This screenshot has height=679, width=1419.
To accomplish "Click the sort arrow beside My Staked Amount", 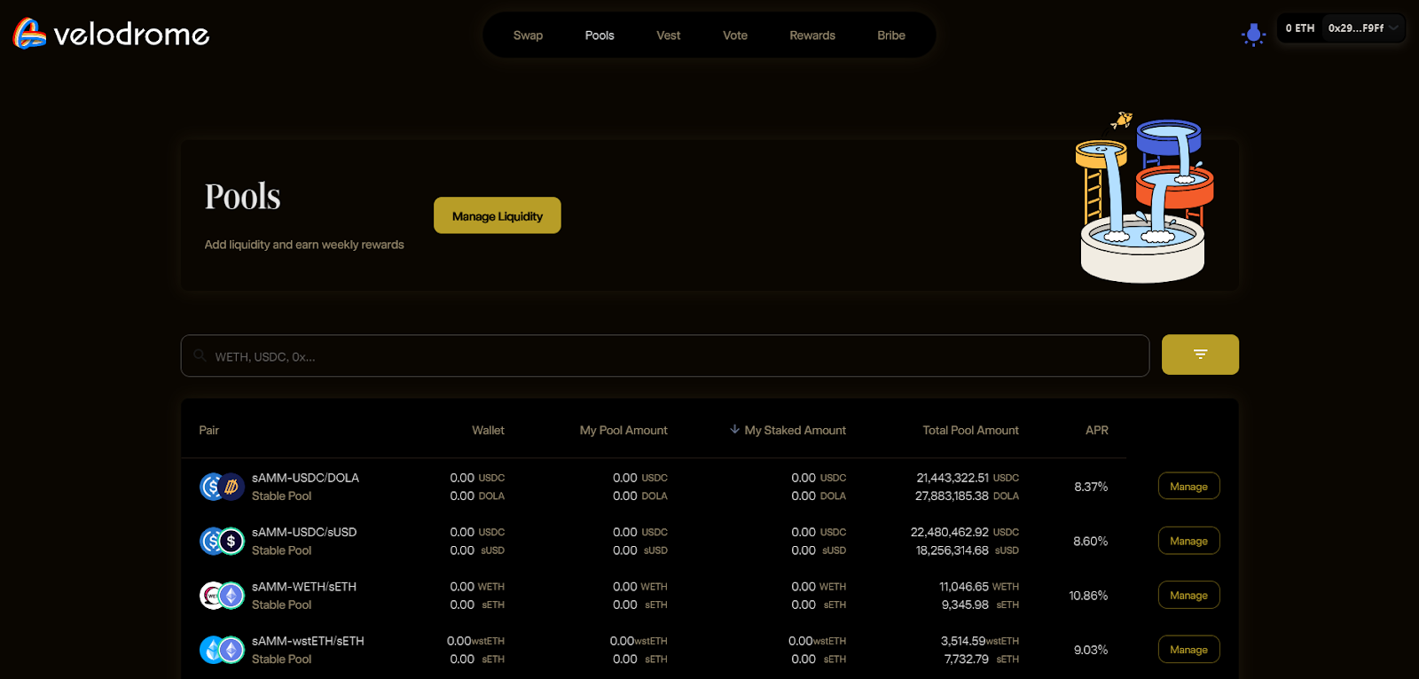I will point(734,429).
